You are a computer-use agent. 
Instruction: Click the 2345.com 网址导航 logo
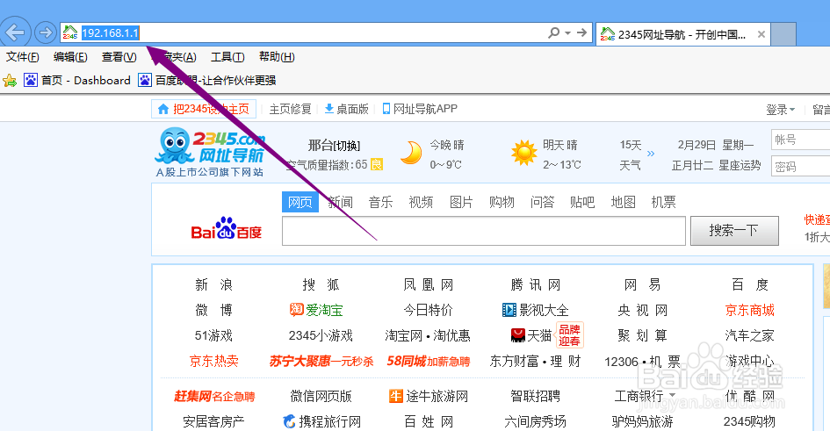(x=211, y=153)
